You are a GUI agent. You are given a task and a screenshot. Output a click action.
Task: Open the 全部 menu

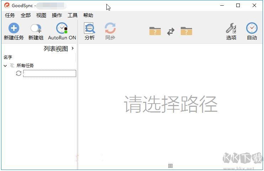click(x=26, y=15)
